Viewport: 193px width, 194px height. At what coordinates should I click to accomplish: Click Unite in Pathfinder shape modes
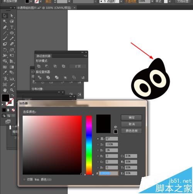coord(39,66)
